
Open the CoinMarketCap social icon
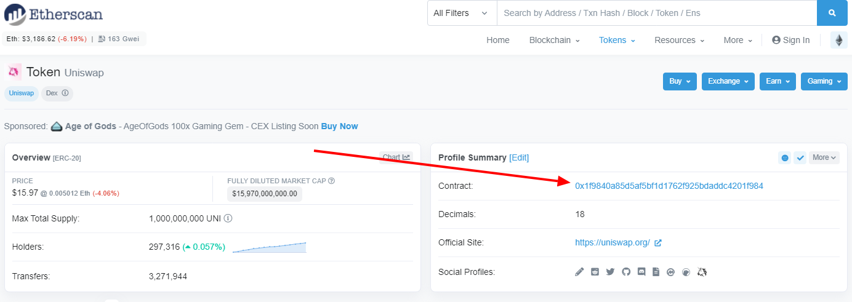click(671, 272)
